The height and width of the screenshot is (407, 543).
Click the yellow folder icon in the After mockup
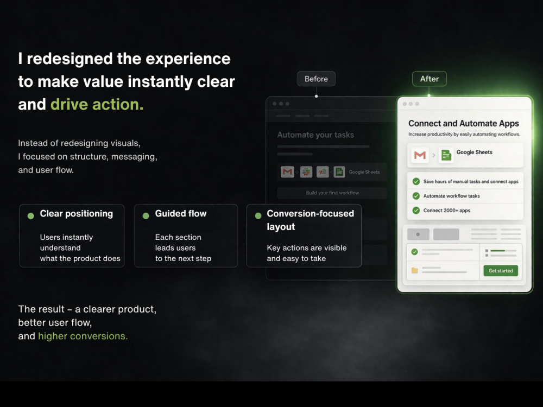point(414,270)
